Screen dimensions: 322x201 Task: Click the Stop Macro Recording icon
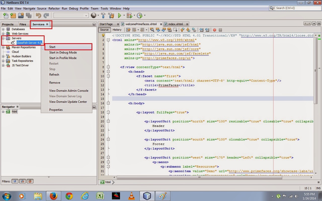point(220,30)
